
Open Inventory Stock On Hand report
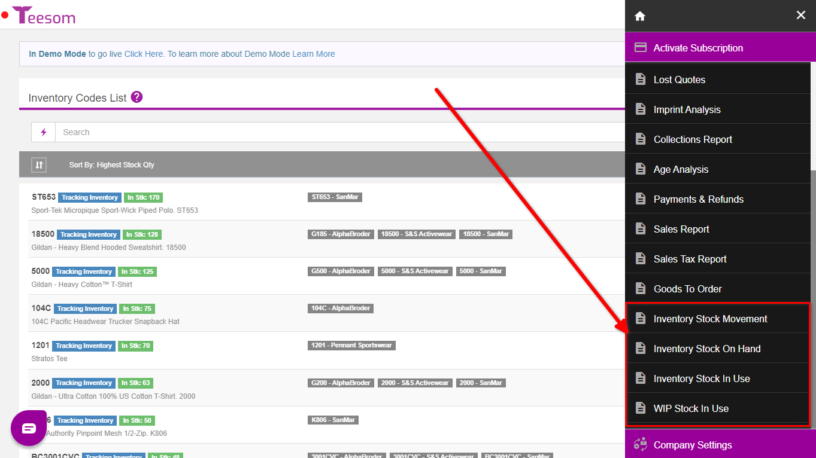coord(706,349)
